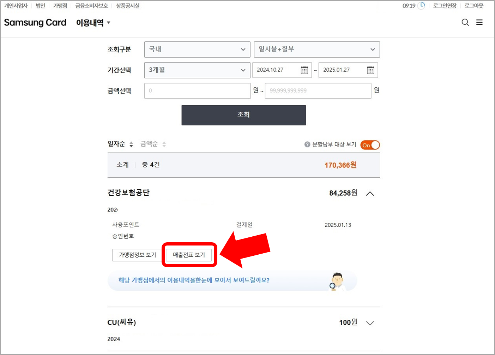Open 금융소비자보호 top menu

(x=91, y=6)
